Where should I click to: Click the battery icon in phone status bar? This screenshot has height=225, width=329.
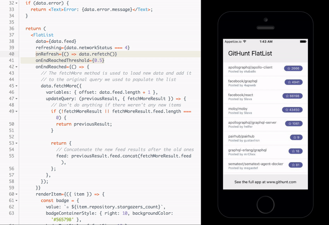click(303, 42)
